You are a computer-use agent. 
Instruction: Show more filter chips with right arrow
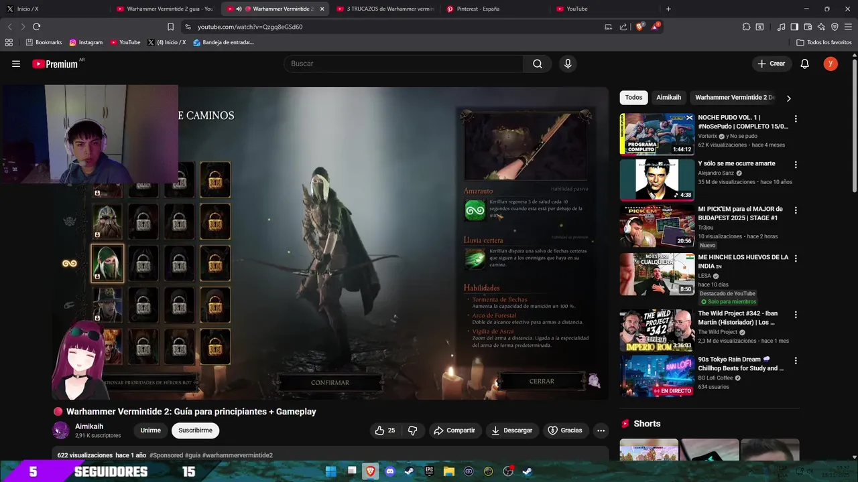(788, 98)
